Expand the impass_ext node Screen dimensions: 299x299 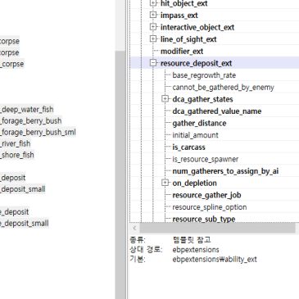[x=153, y=15]
